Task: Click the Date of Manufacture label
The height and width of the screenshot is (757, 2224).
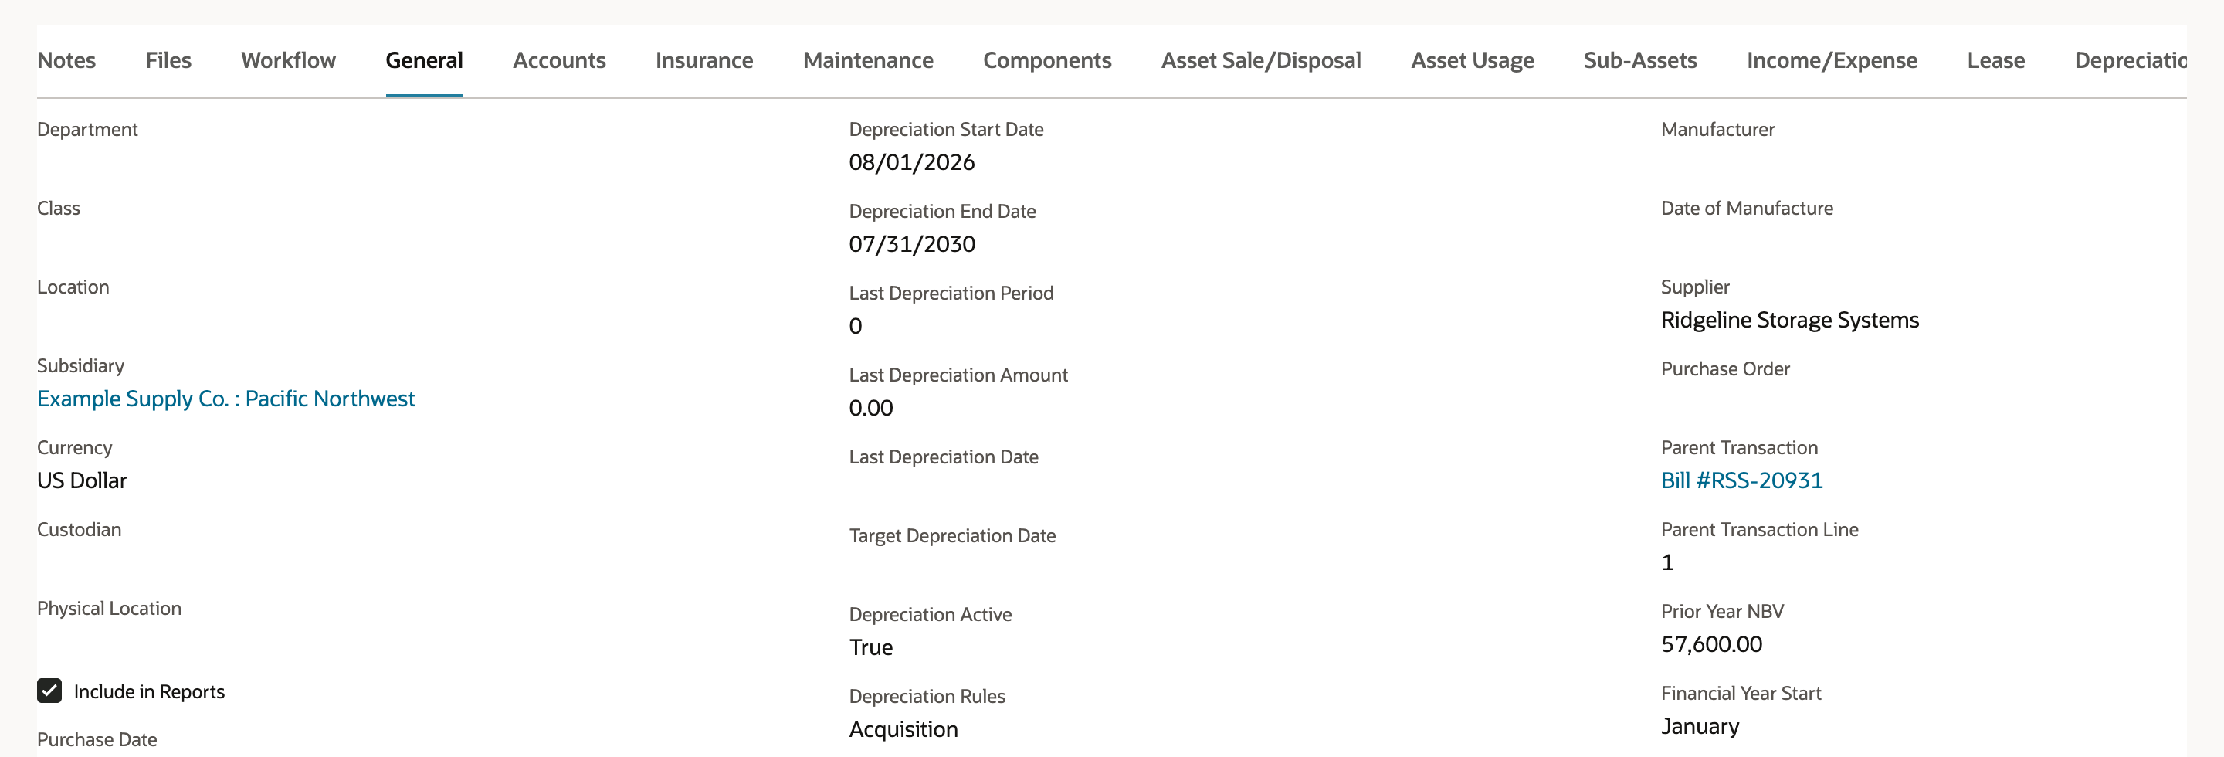Action: tap(1747, 208)
